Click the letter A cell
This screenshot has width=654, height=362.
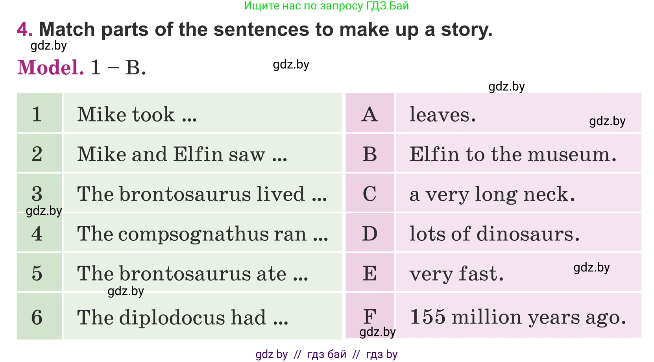[369, 115]
